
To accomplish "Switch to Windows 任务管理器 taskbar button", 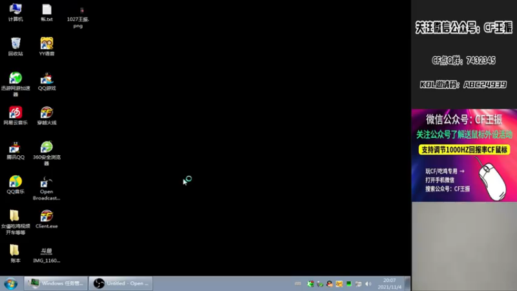I will (56, 283).
